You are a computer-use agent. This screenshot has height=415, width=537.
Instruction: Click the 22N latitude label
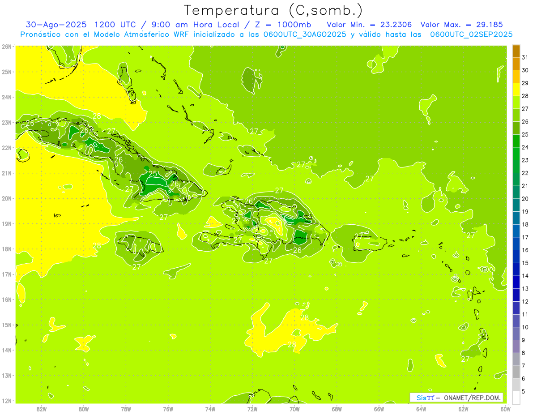coord(6,148)
